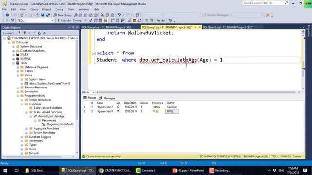Click the Nguyen Van A cell
This screenshot has width=312, height=175.
tap(105, 107)
